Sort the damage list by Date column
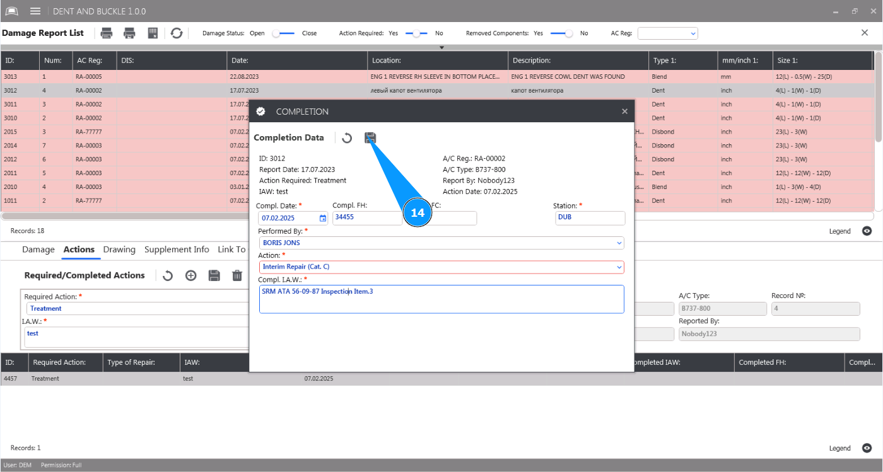Viewport: 883px width, 472px height. 297,60
